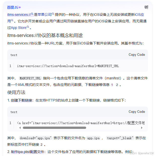Click the download="app.ipa" inline code

(x=36, y=138)
